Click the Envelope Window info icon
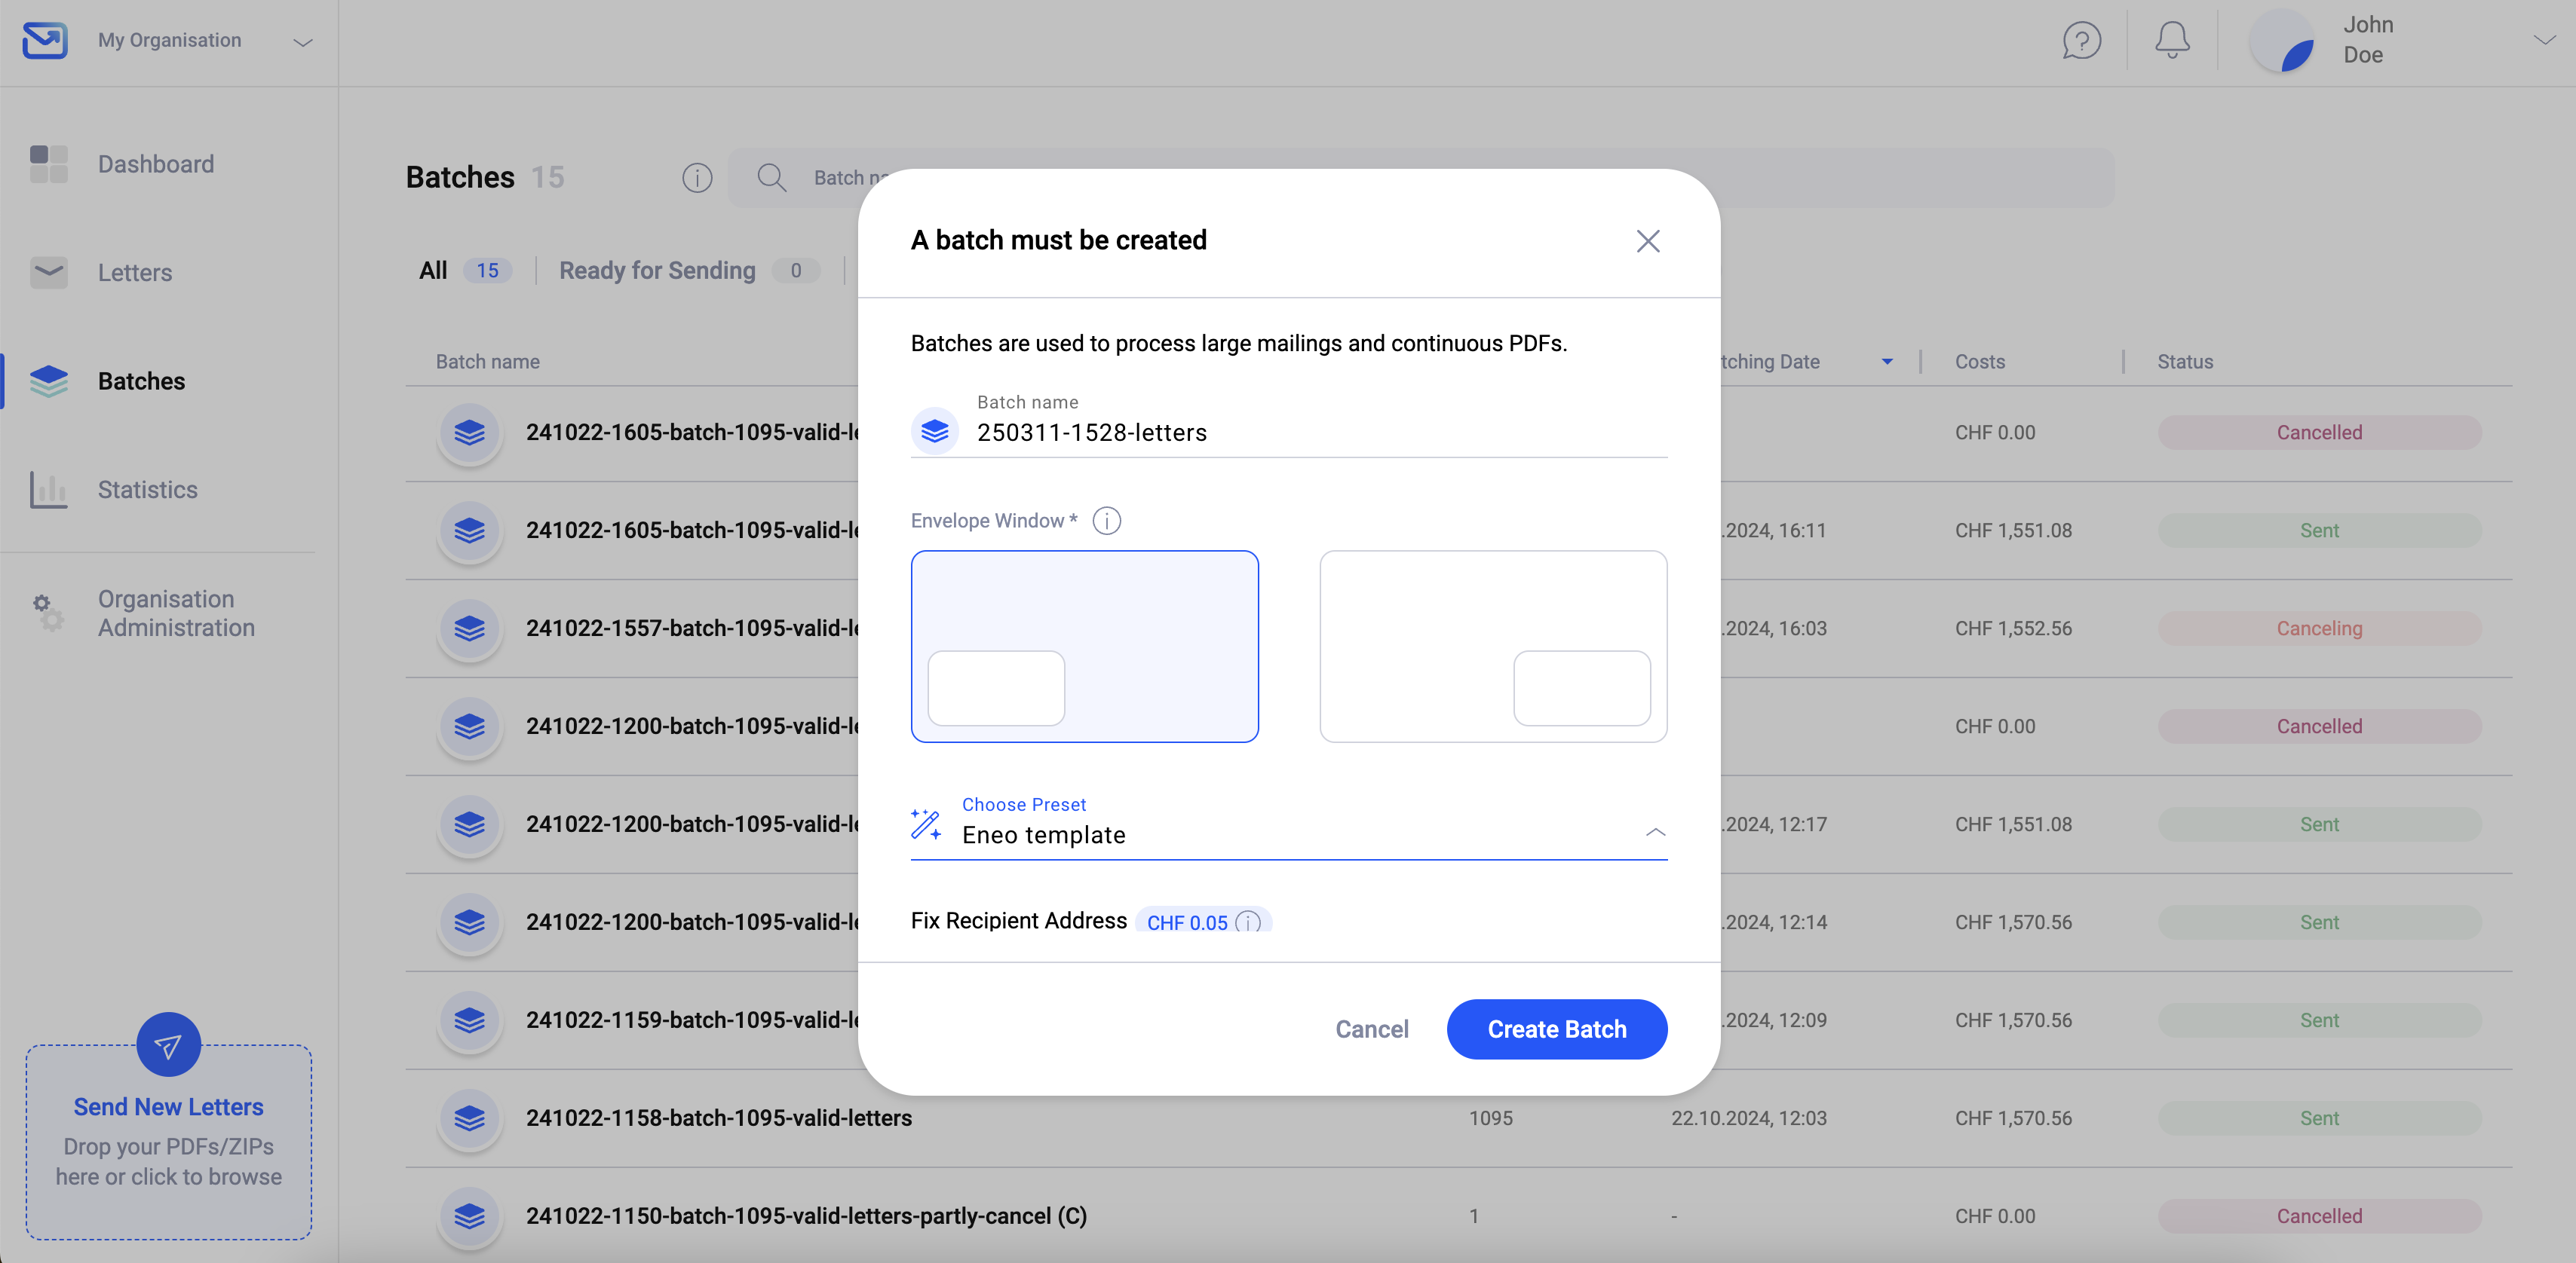The width and height of the screenshot is (2576, 1263). (1106, 521)
